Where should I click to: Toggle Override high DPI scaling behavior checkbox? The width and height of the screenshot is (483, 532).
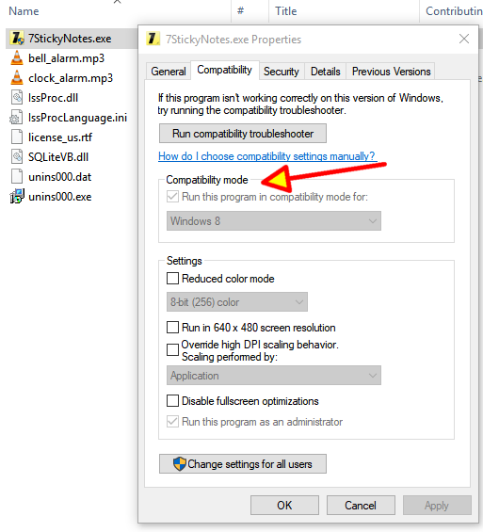coord(172,350)
